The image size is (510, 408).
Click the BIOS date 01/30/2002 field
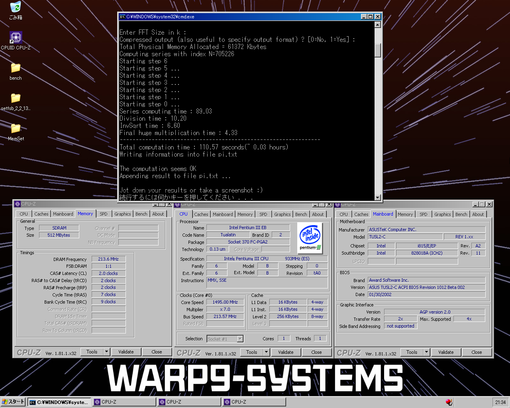click(427, 295)
